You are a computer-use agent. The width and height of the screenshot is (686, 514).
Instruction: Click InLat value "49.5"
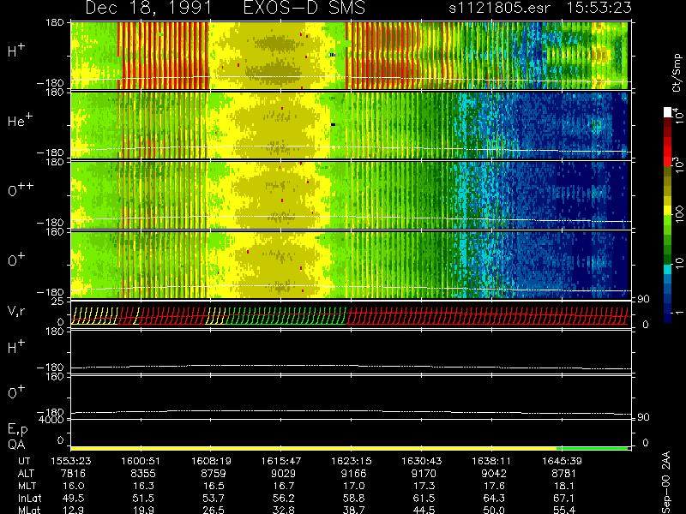point(73,498)
